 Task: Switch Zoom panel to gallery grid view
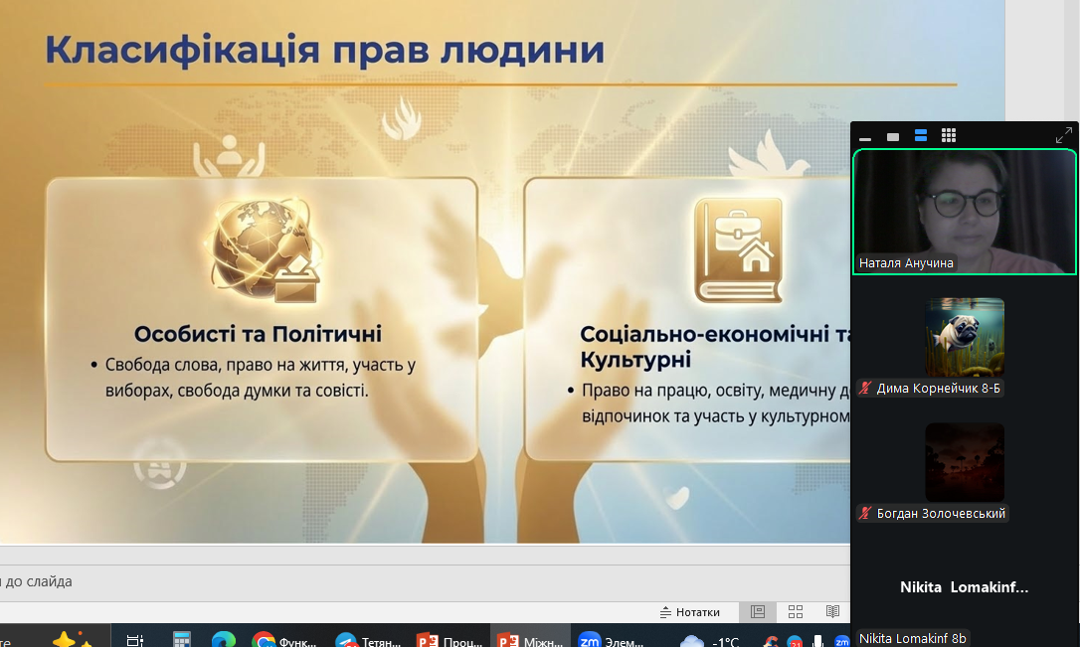pyautogui.click(x=949, y=136)
